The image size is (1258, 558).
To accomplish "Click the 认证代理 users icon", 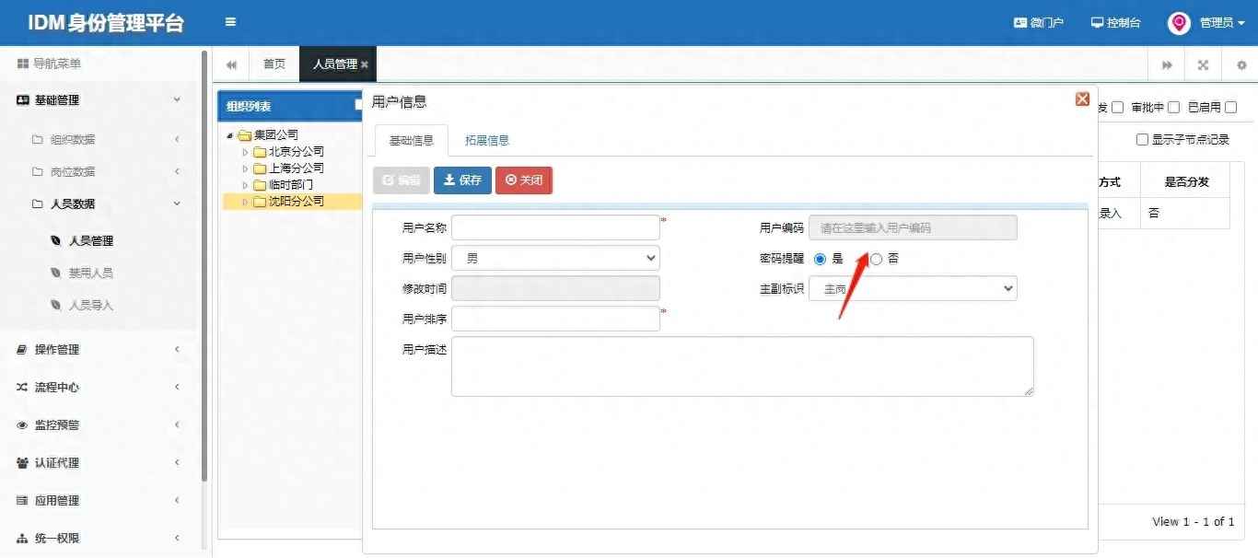I will click(23, 463).
